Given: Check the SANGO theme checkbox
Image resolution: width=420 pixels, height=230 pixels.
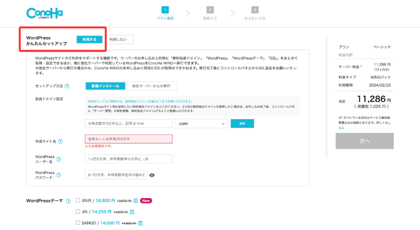Looking at the screenshot, I should coord(78,223).
